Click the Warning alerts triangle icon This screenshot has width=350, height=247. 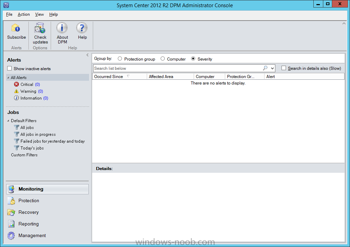click(x=16, y=91)
